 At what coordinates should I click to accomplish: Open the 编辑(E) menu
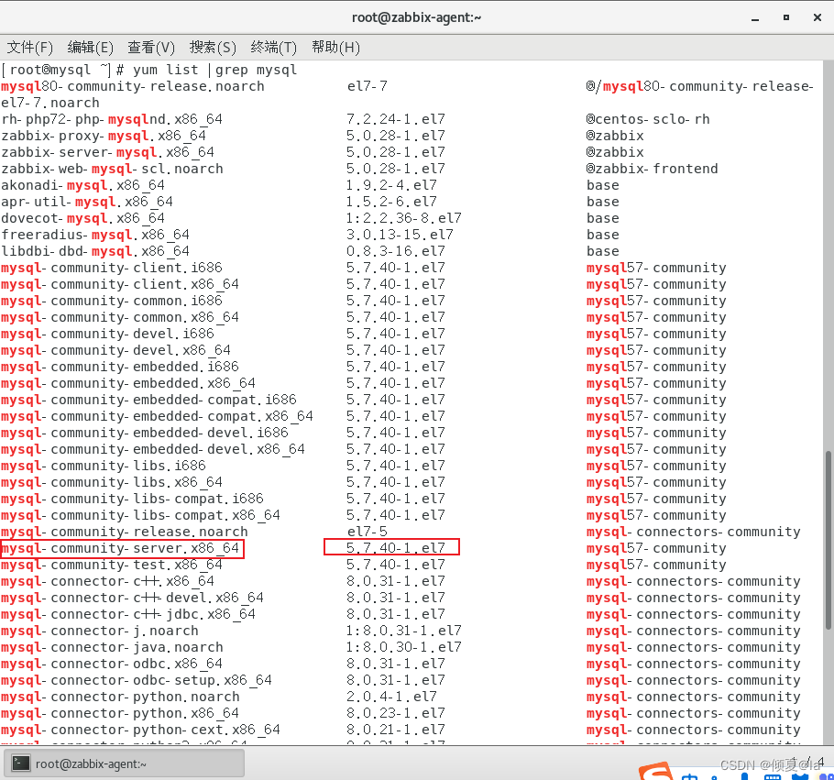[x=91, y=48]
